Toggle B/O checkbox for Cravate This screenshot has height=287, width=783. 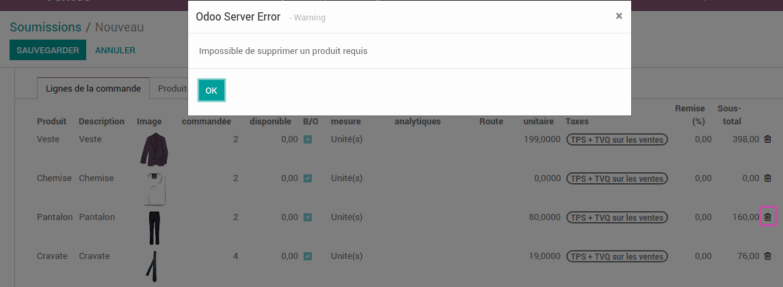click(308, 256)
